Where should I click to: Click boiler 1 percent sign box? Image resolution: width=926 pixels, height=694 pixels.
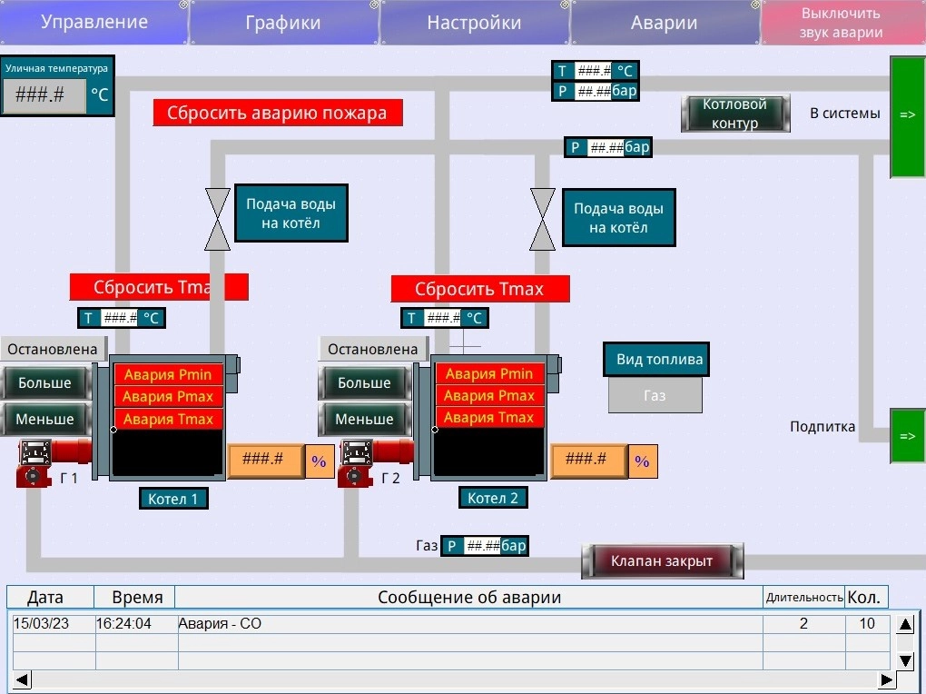(320, 461)
